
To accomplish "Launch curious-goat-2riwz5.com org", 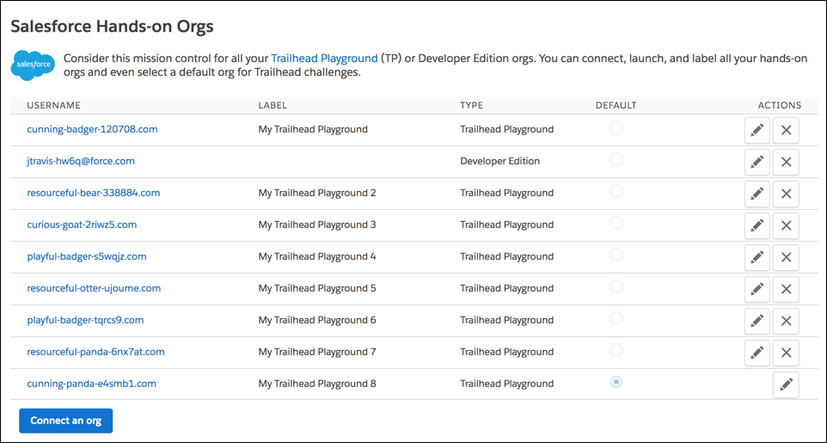I will point(82,225).
